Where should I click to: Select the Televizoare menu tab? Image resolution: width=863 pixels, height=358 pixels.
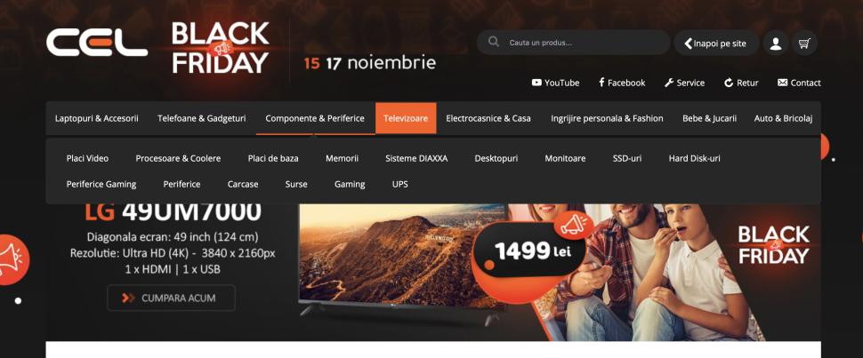coord(406,118)
